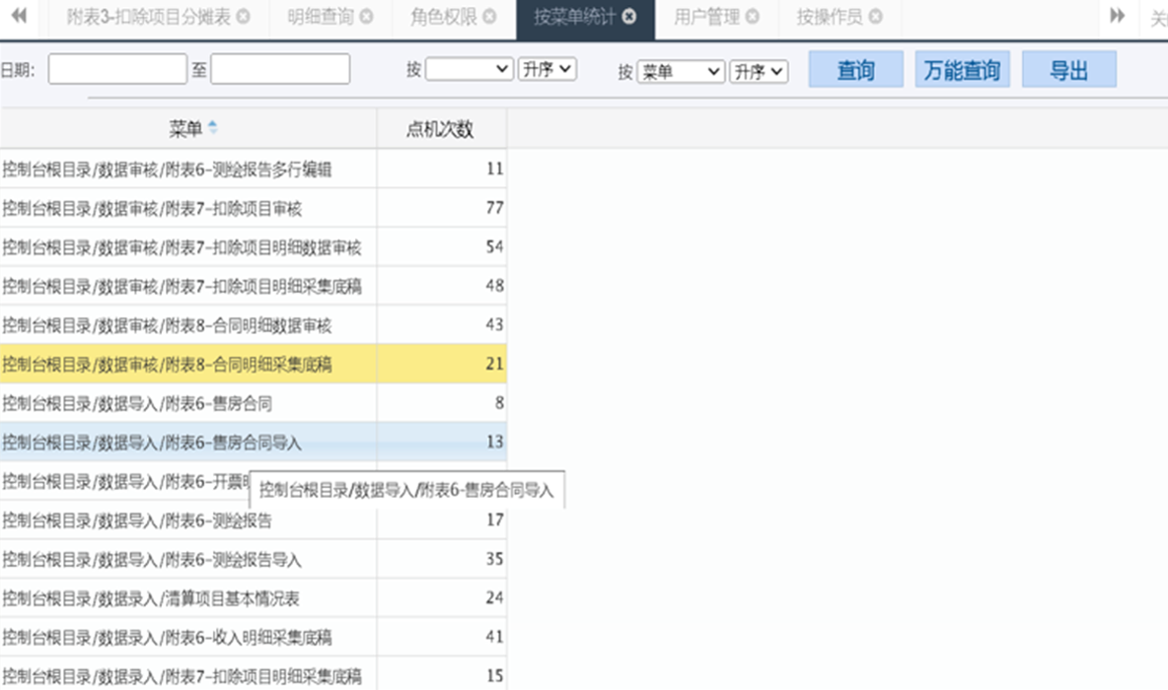Close the 按操作员 tab
The width and height of the screenshot is (1168, 690).
(x=876, y=17)
